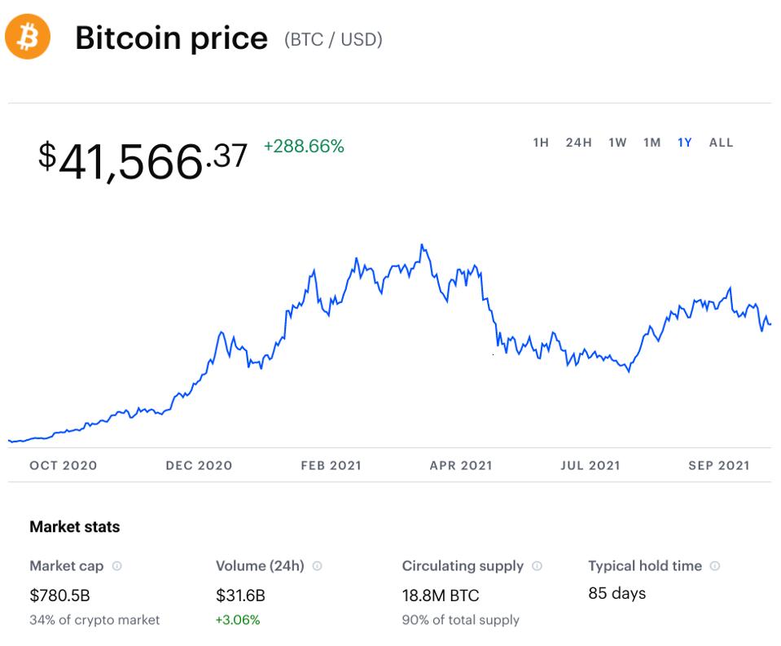The height and width of the screenshot is (646, 781).
Task: Click the Bitcoin price heading
Action: [x=171, y=38]
